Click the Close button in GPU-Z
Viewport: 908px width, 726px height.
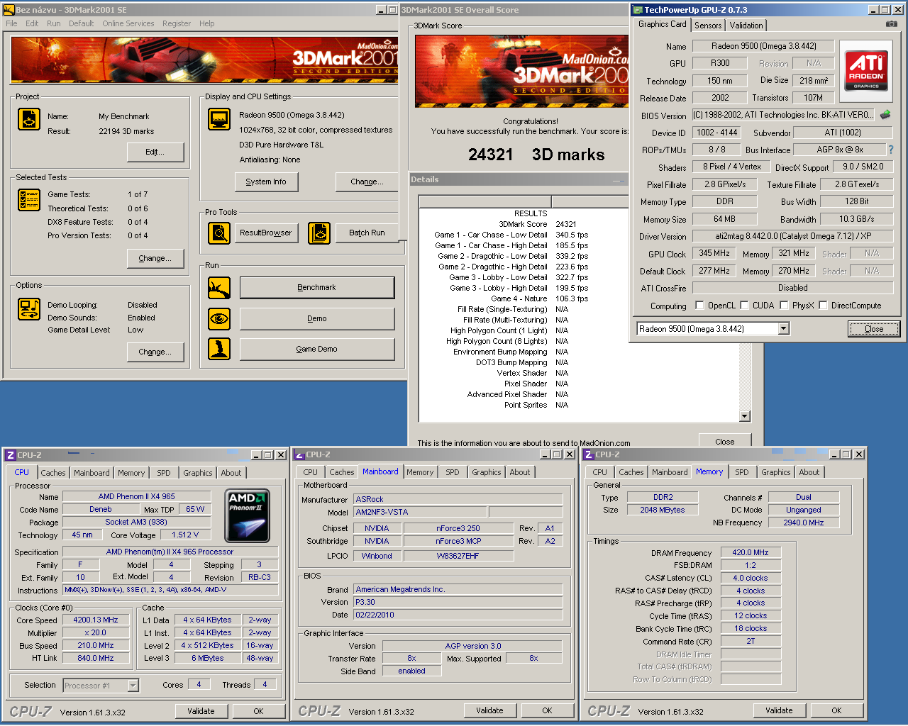(874, 329)
